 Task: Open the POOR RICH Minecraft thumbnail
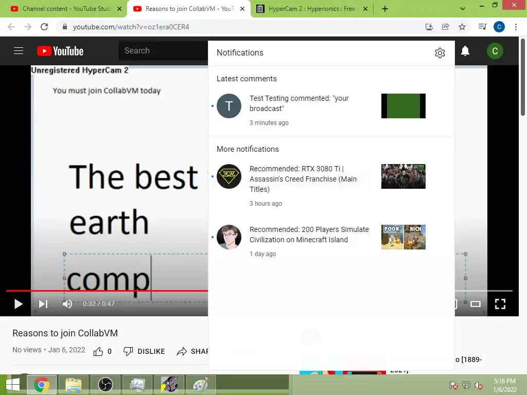click(403, 237)
